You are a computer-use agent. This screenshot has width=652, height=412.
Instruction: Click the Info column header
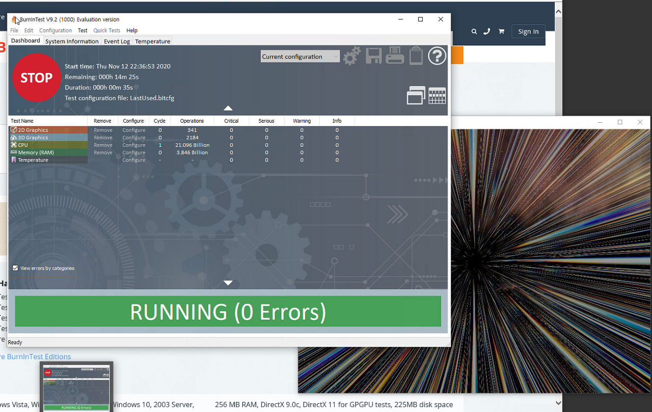coord(337,121)
